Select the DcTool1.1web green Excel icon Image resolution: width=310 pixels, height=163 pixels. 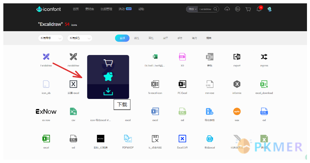point(155,57)
